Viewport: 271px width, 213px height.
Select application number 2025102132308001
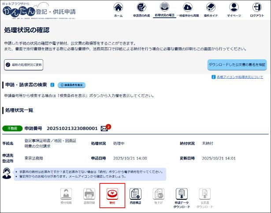coord(72,129)
